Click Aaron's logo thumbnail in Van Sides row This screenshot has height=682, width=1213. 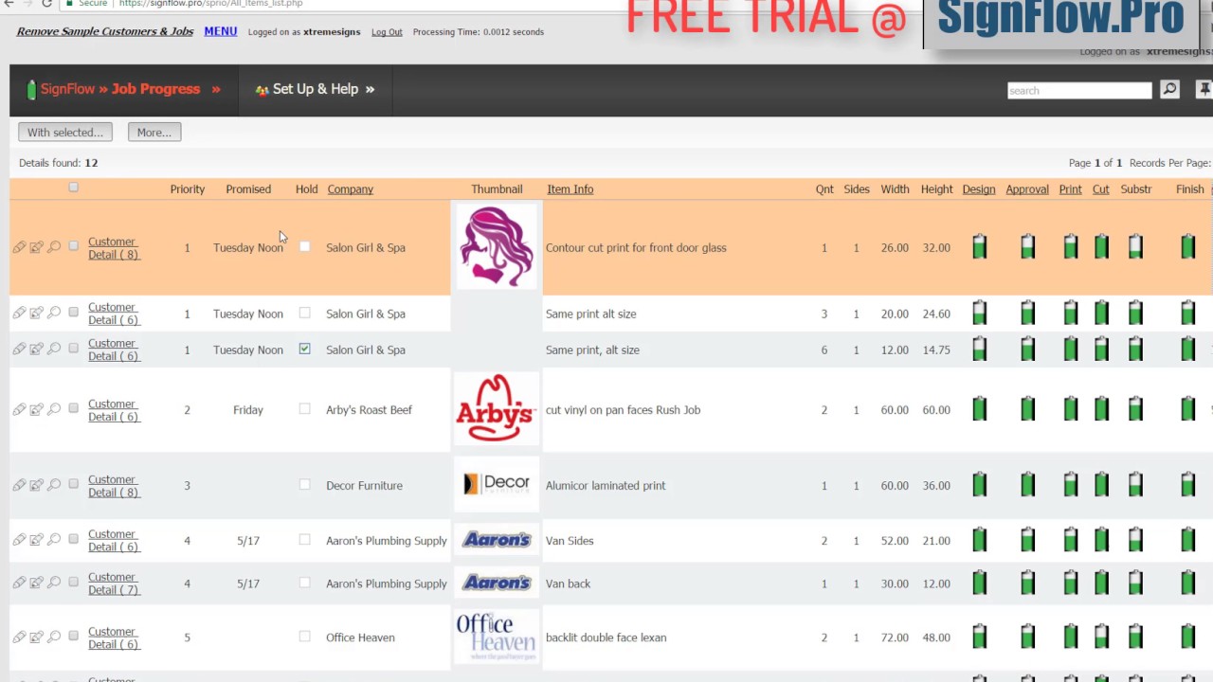click(x=496, y=540)
